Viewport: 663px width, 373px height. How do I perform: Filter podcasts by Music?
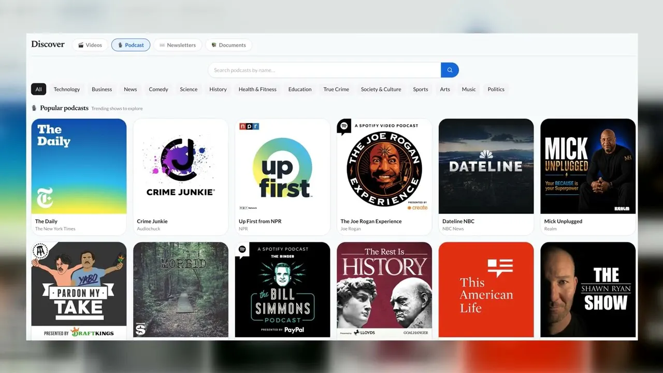tap(469, 89)
